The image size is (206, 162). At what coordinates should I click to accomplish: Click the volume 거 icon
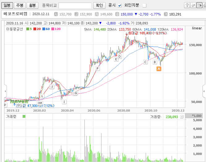166,14
